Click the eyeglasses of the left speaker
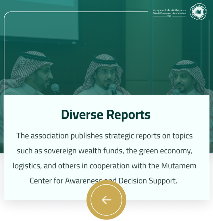 46,71
